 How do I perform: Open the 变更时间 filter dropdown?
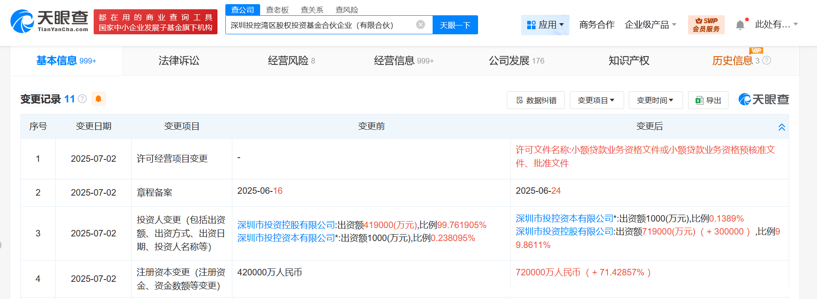655,100
